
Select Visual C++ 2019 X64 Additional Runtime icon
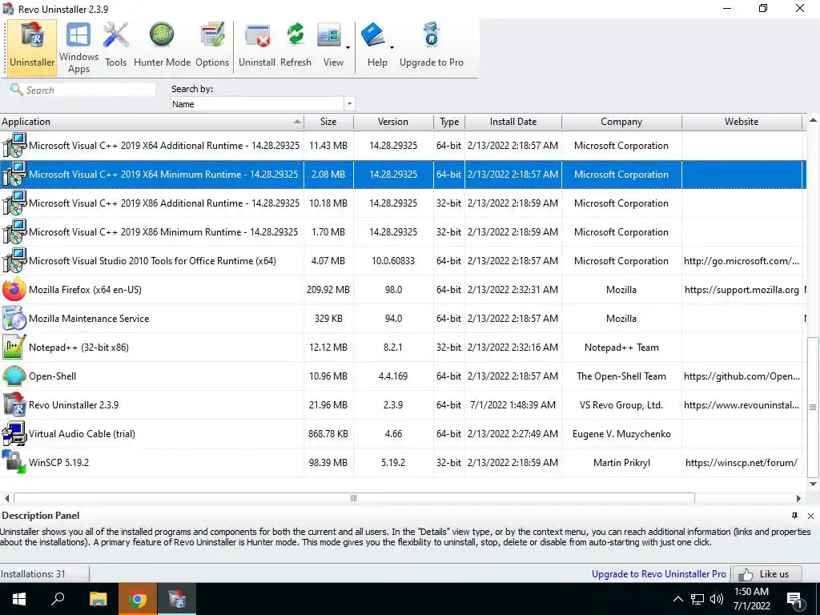(x=14, y=146)
